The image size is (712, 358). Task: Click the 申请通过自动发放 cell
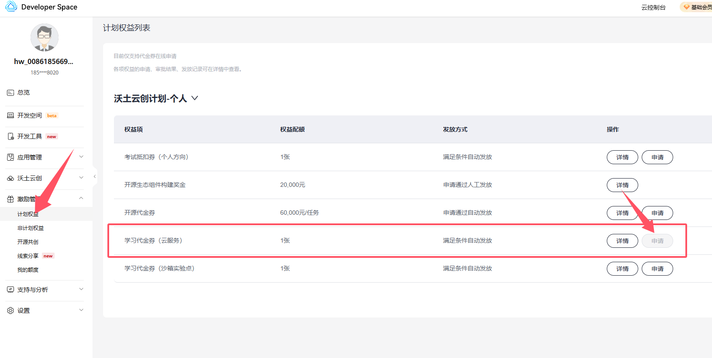(468, 213)
